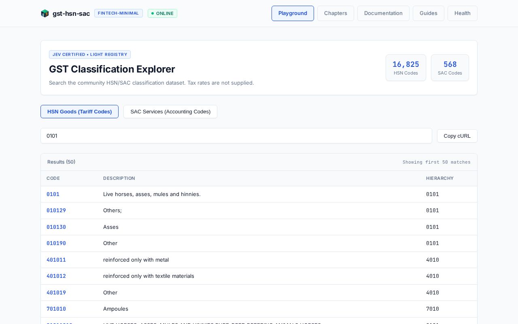Click the gst-hsn-sac cube logo icon
518x324 pixels.
pyautogui.click(x=45, y=13)
